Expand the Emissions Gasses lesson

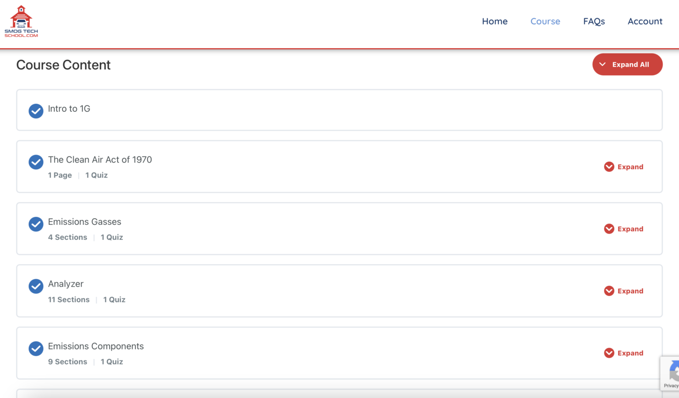[x=624, y=229]
